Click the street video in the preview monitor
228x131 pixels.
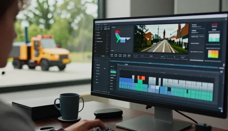coord(161,38)
